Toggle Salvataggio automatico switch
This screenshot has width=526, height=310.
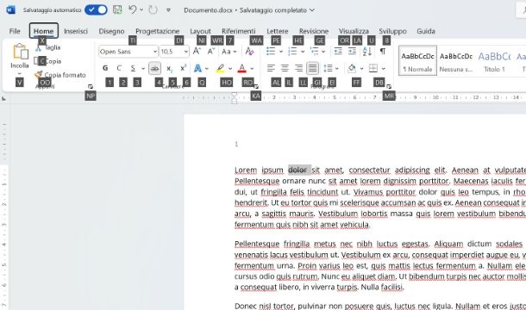pyautogui.click(x=96, y=9)
